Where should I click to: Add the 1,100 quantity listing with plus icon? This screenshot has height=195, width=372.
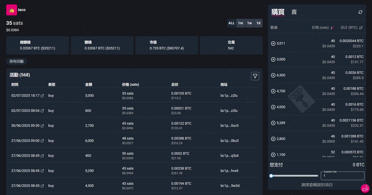pyautogui.click(x=273, y=155)
